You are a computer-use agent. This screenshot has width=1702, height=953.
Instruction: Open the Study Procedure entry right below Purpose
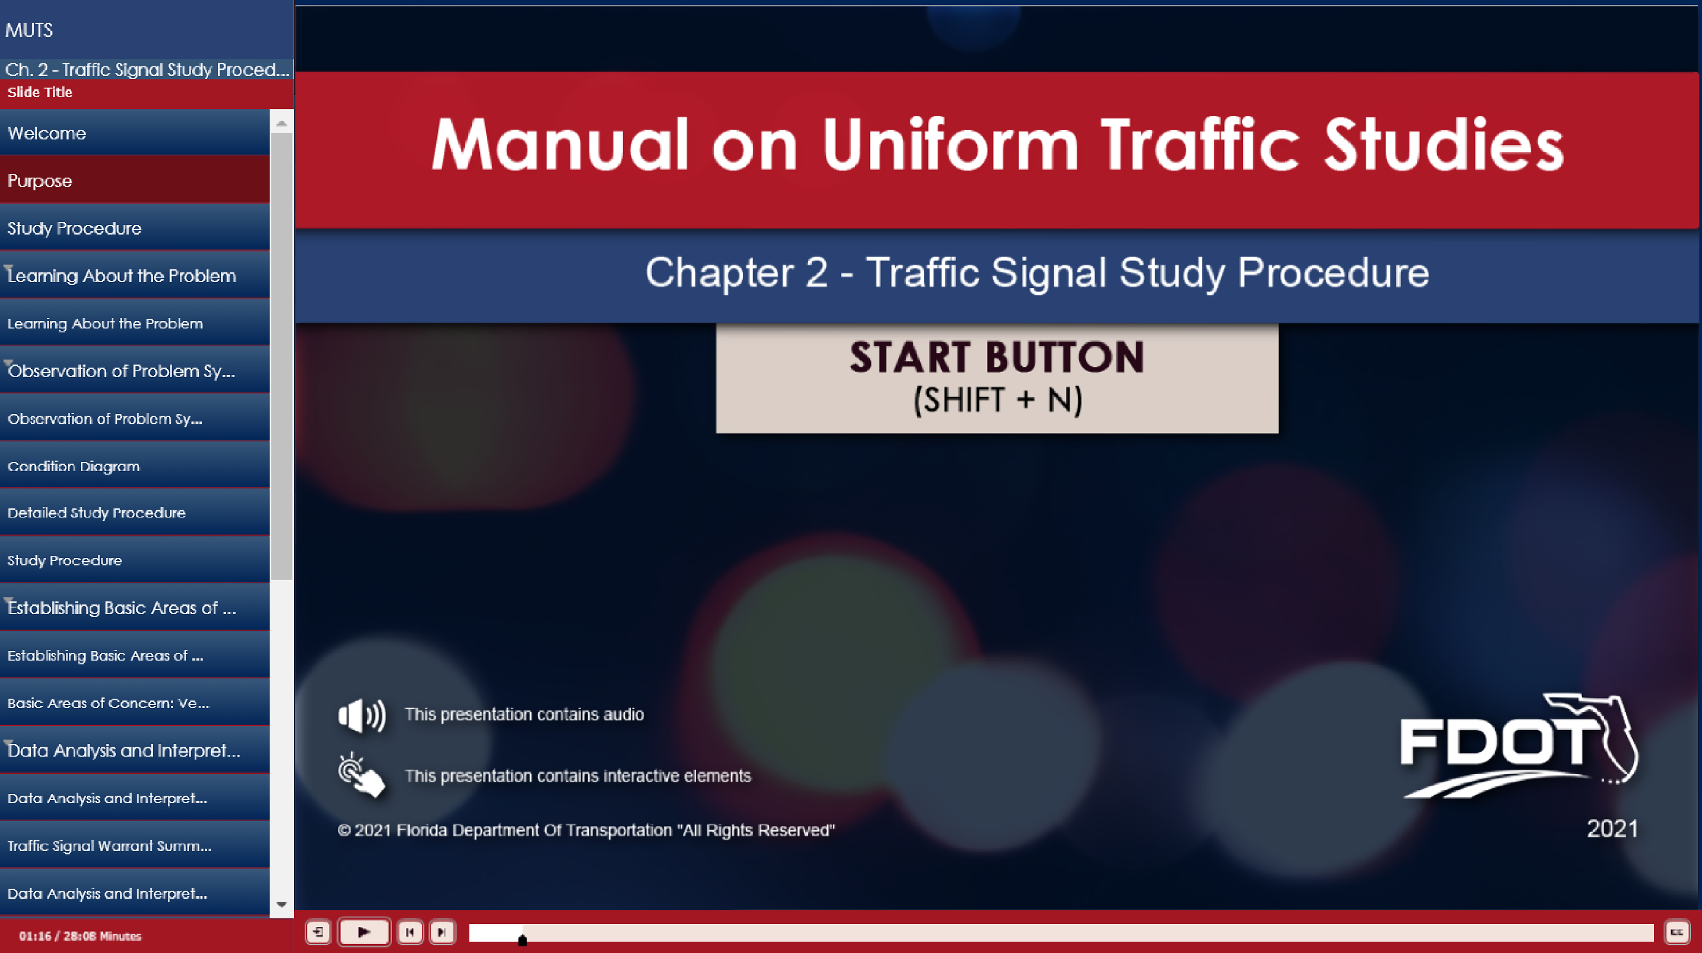tap(135, 228)
